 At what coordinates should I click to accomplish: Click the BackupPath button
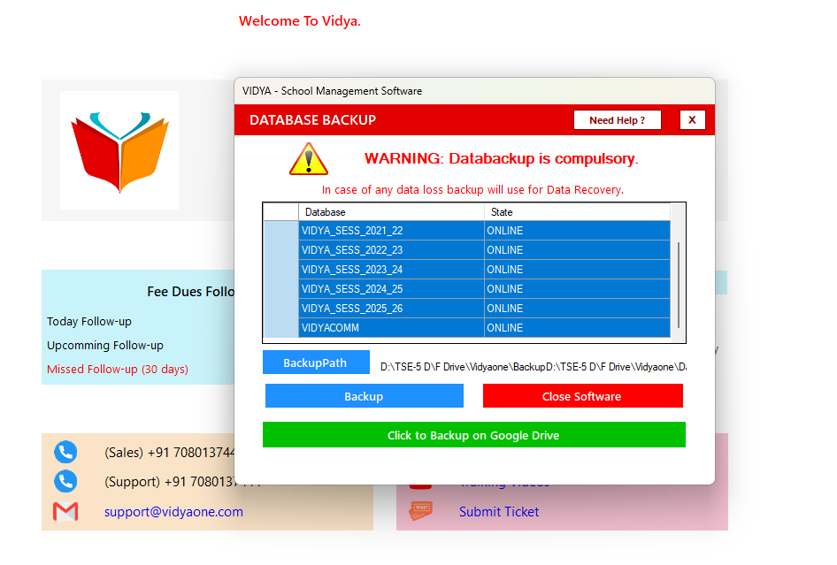pyautogui.click(x=316, y=363)
